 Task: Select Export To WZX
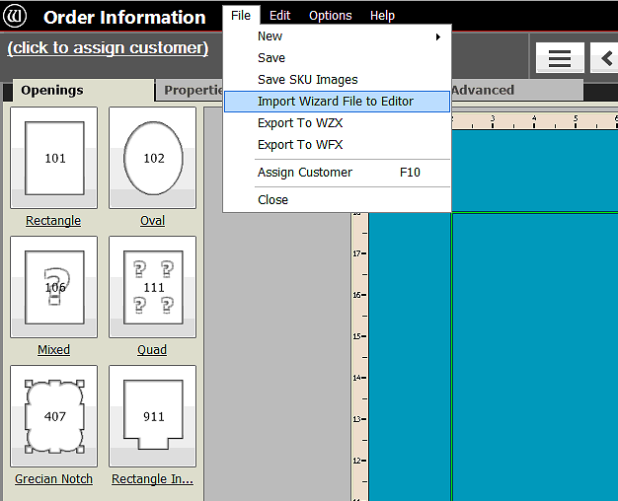click(x=300, y=123)
